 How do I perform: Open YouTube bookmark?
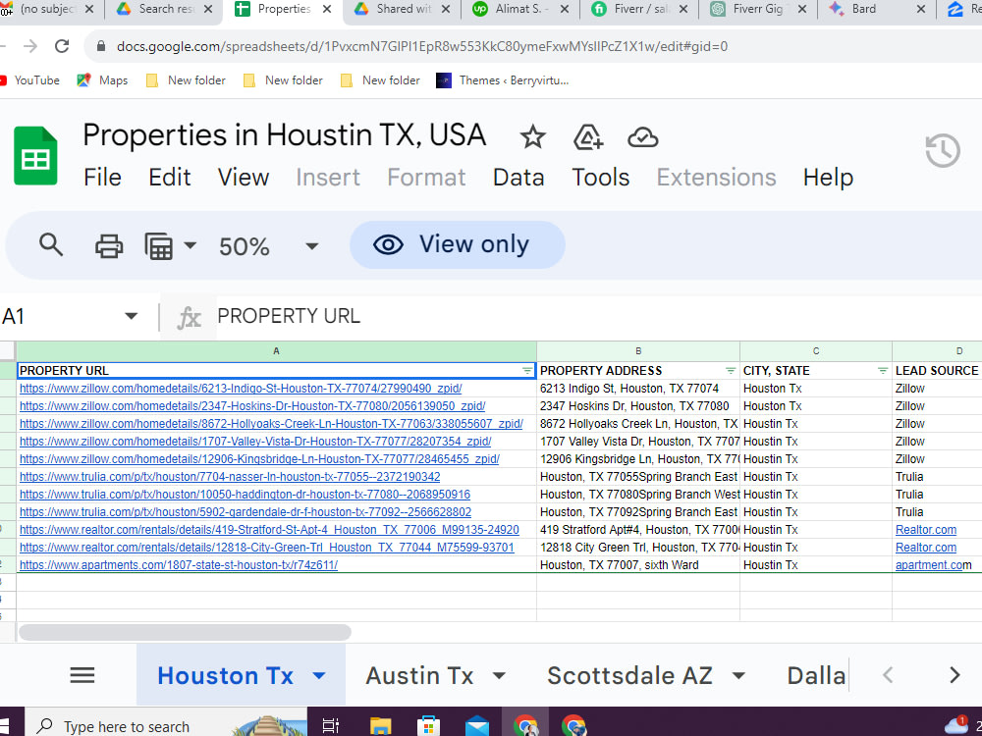[x=30, y=80]
